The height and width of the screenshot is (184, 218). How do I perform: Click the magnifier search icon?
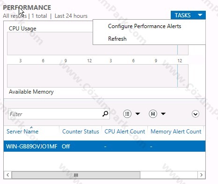pos(105,114)
